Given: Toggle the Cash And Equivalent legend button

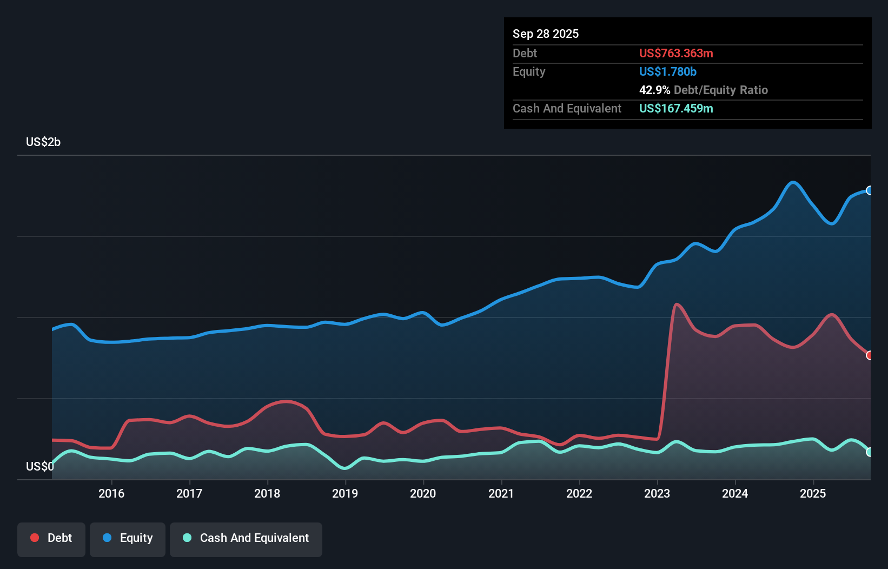Looking at the screenshot, I should pyautogui.click(x=246, y=539).
